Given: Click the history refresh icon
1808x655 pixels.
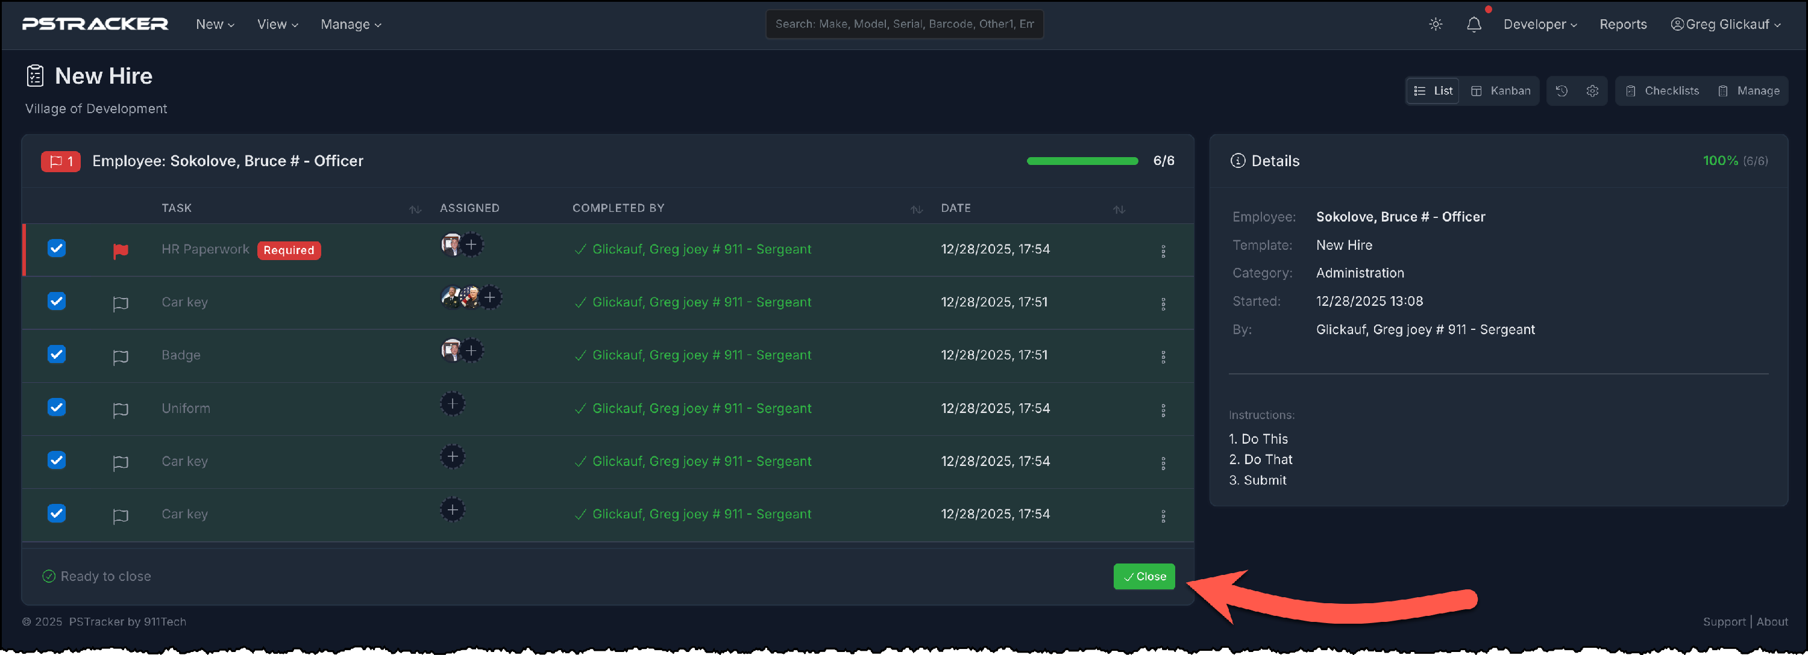Looking at the screenshot, I should click(1561, 91).
